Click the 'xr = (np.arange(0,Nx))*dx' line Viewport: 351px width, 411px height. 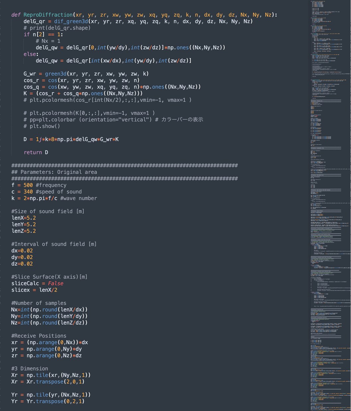49,342
